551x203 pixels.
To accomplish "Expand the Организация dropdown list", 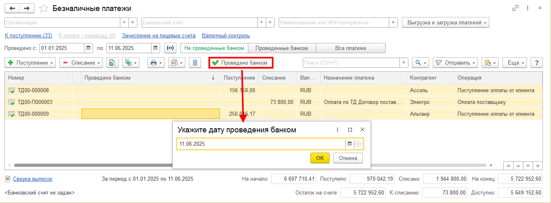I will coord(124,22).
